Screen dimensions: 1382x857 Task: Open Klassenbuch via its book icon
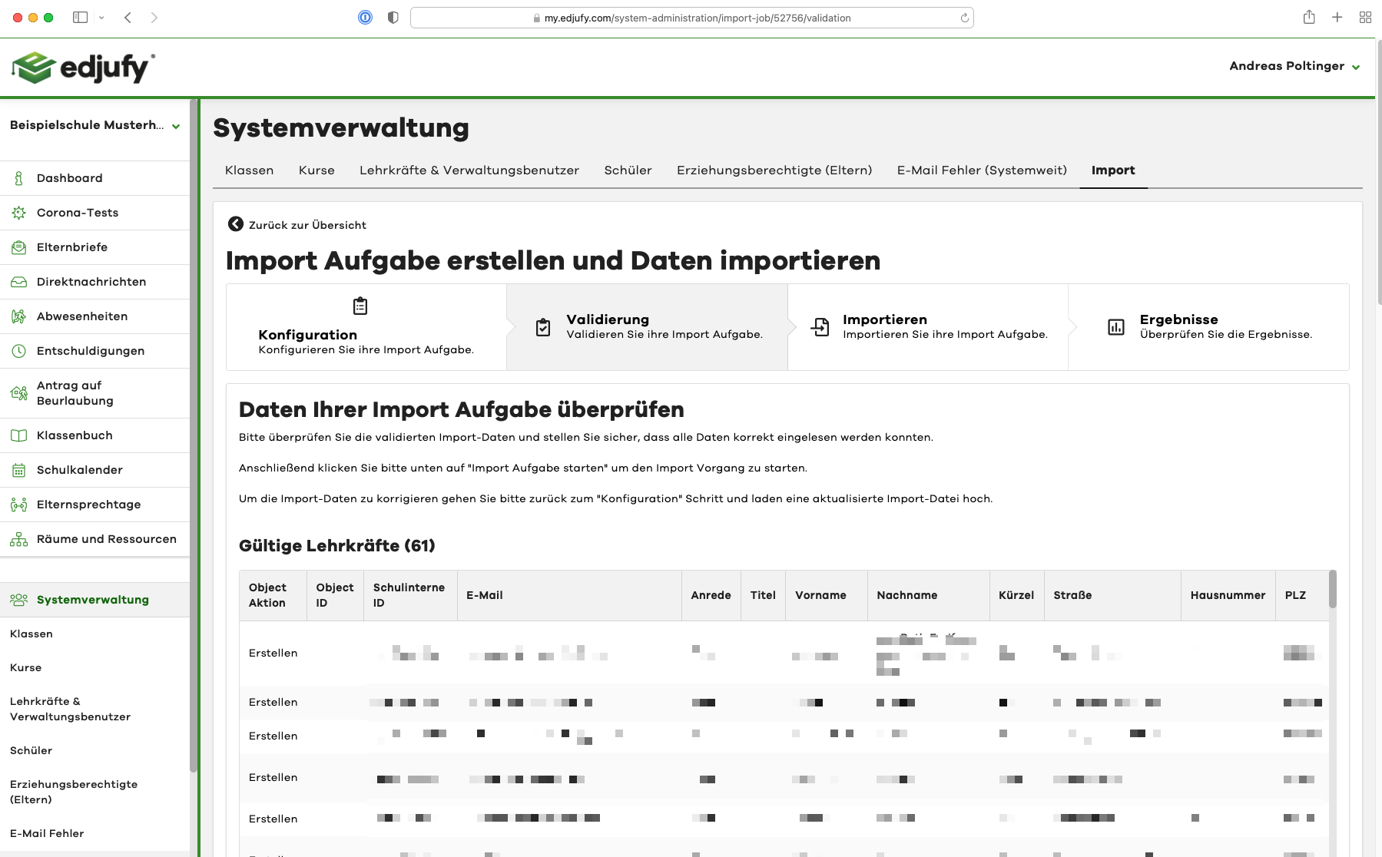point(18,435)
